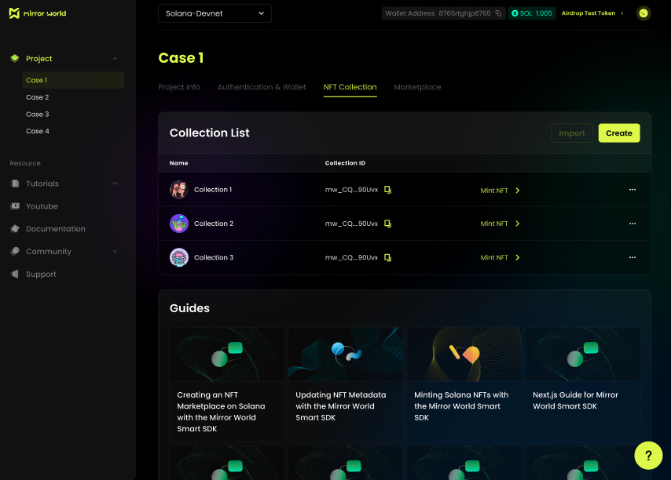The image size is (671, 480).
Task: Click the Youtube video icon
Action: tap(15, 205)
